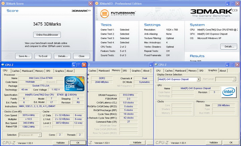This screenshot has width=241, height=146.
Task: Click the Intel Core 2 Duo logo
Action: 75,84
